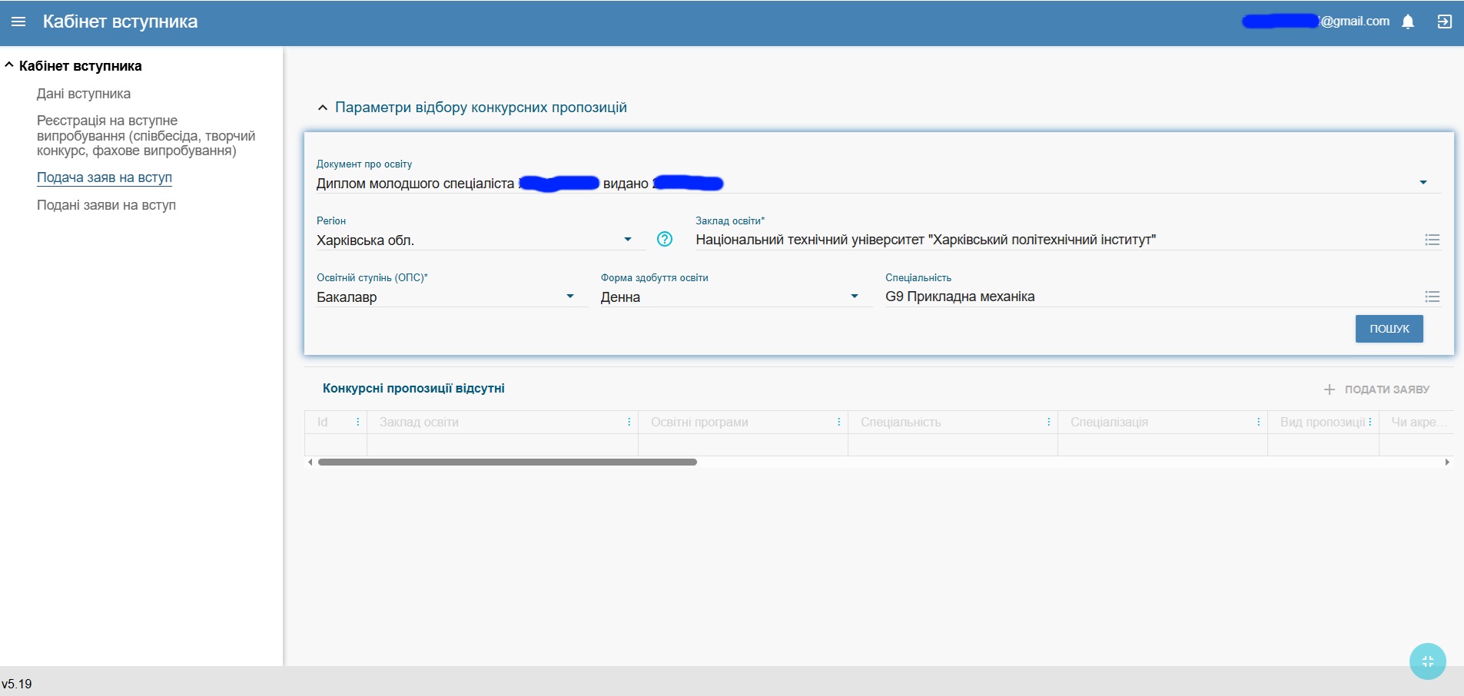Click the region help question mark icon

[665, 240]
